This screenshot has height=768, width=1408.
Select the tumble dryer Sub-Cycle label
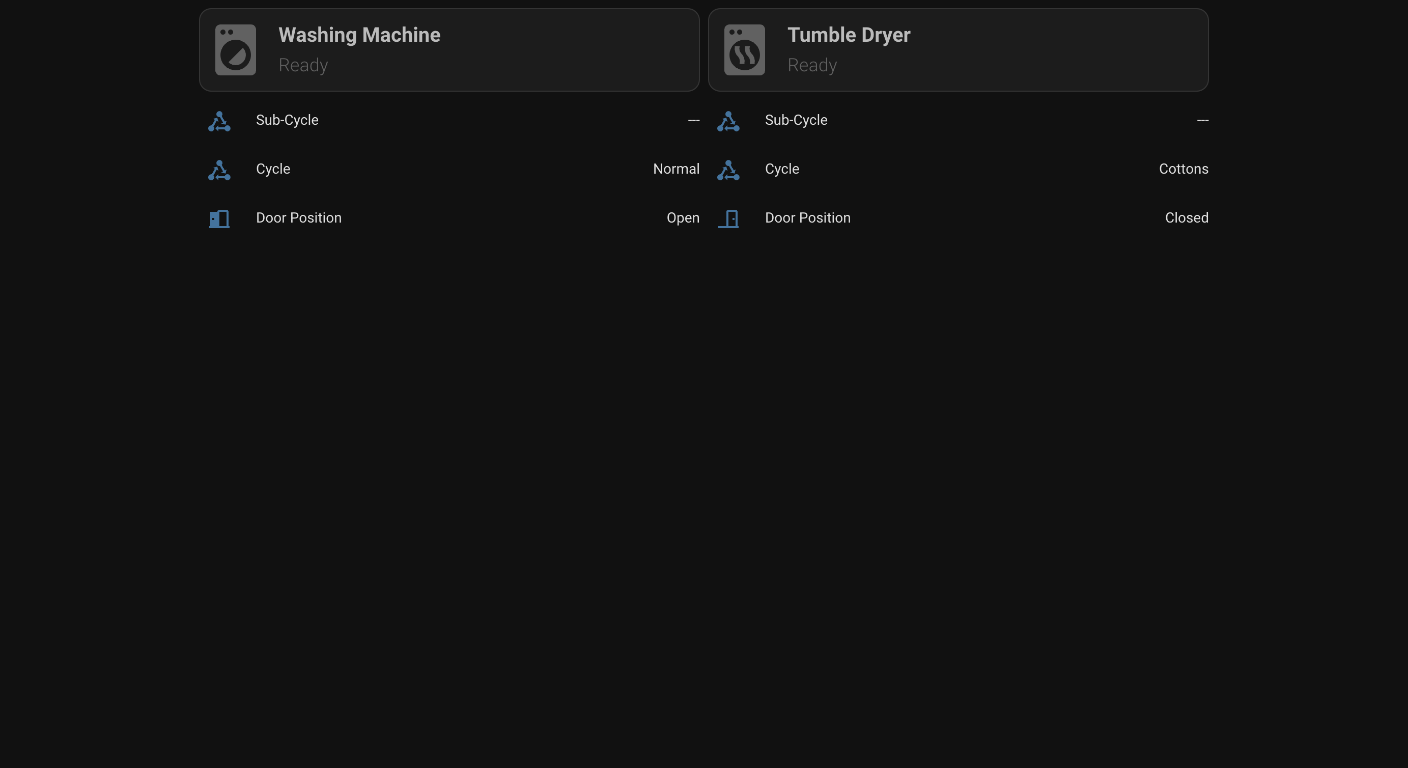click(x=796, y=120)
